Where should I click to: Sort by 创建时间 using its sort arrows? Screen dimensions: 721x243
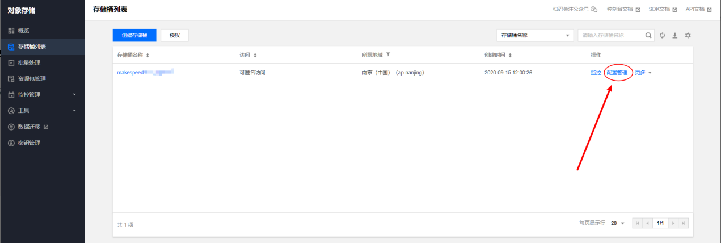(x=510, y=55)
